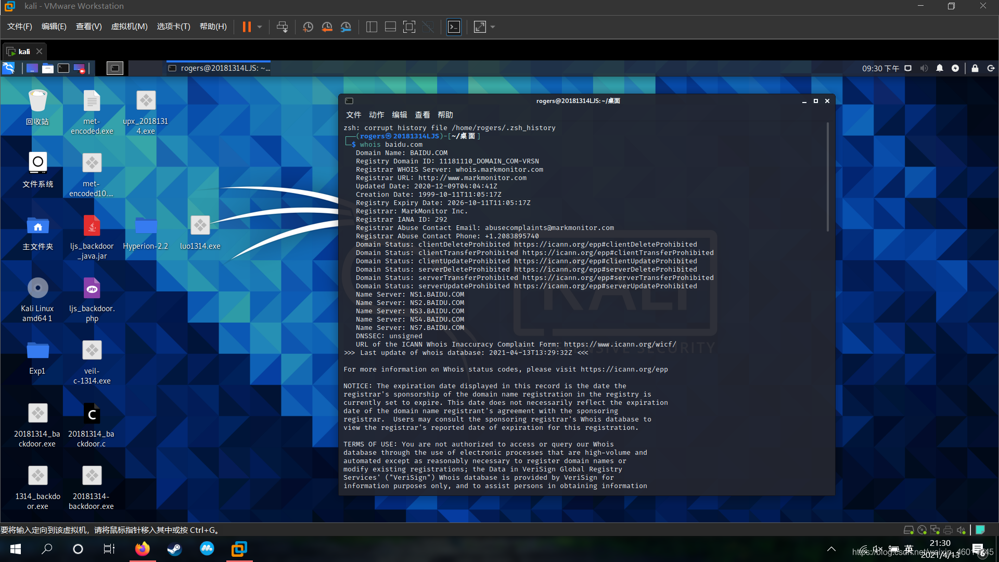Open Task View on Windows taskbar
Screen dimensions: 999x562
[109, 549]
